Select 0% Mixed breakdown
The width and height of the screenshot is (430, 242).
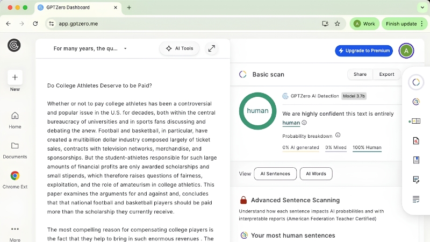point(335,147)
